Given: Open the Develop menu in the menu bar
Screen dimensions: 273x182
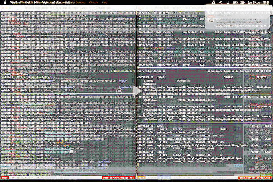Looking at the screenshot, I should tap(80, 2).
